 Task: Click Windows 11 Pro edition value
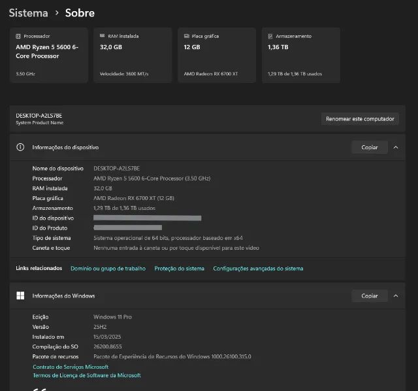[x=112, y=317]
